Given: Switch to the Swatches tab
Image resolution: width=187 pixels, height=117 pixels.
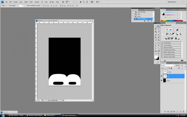Looking at the screenshot, I should (x=170, y=10).
